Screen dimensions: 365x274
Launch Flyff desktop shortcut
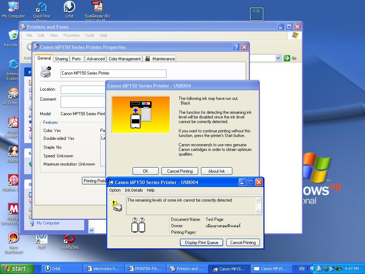coord(41,242)
